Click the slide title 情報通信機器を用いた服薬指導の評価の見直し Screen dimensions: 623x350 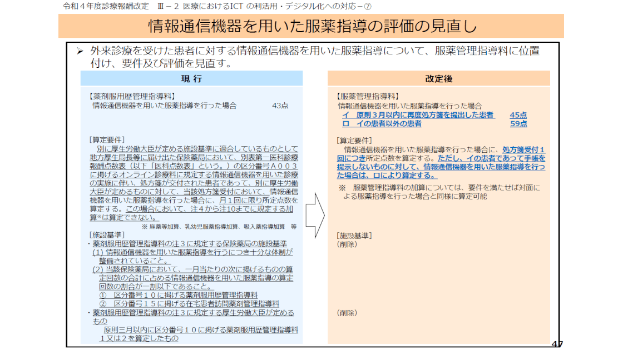coord(311,24)
